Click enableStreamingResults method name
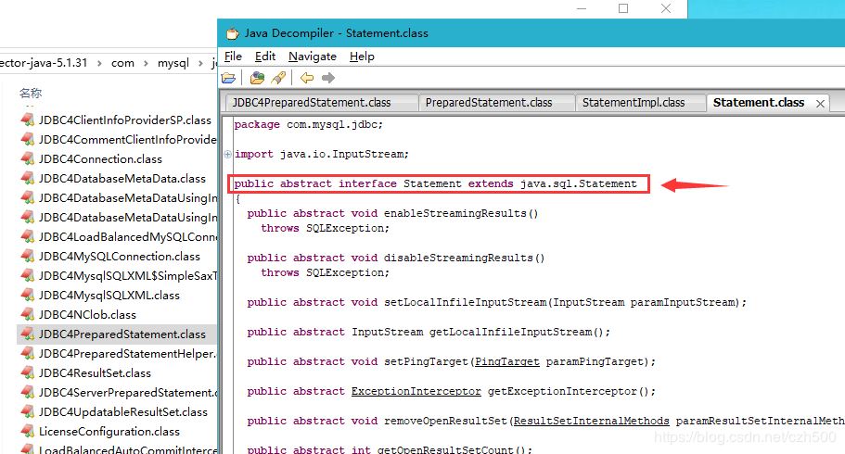845x454 pixels. click(x=455, y=213)
